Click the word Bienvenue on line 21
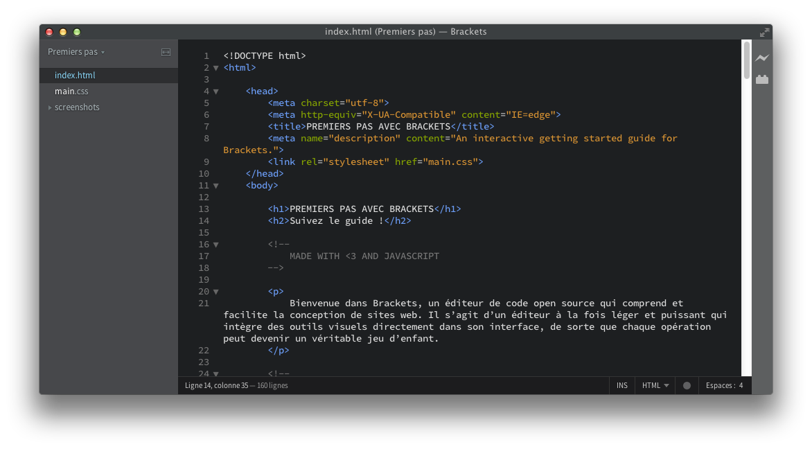 315,303
